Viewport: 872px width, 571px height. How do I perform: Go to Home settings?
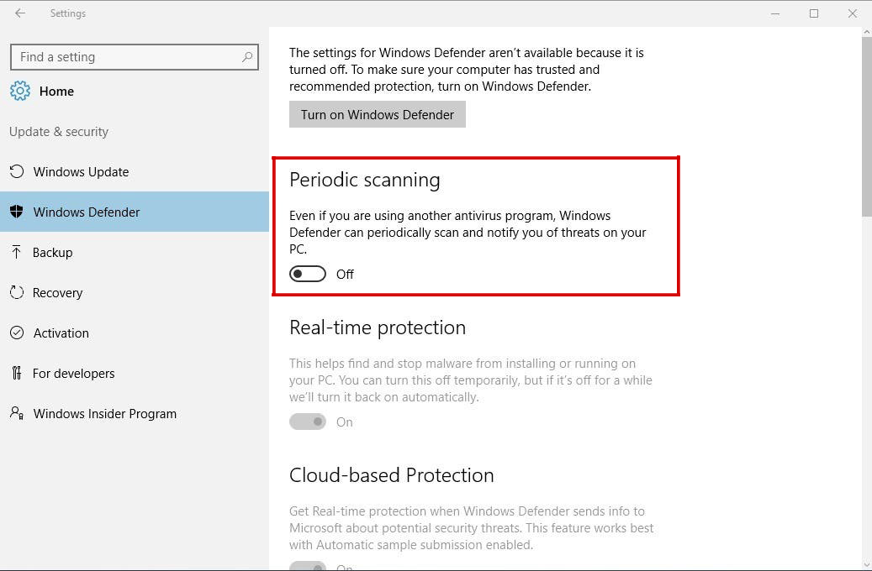pyautogui.click(x=56, y=91)
